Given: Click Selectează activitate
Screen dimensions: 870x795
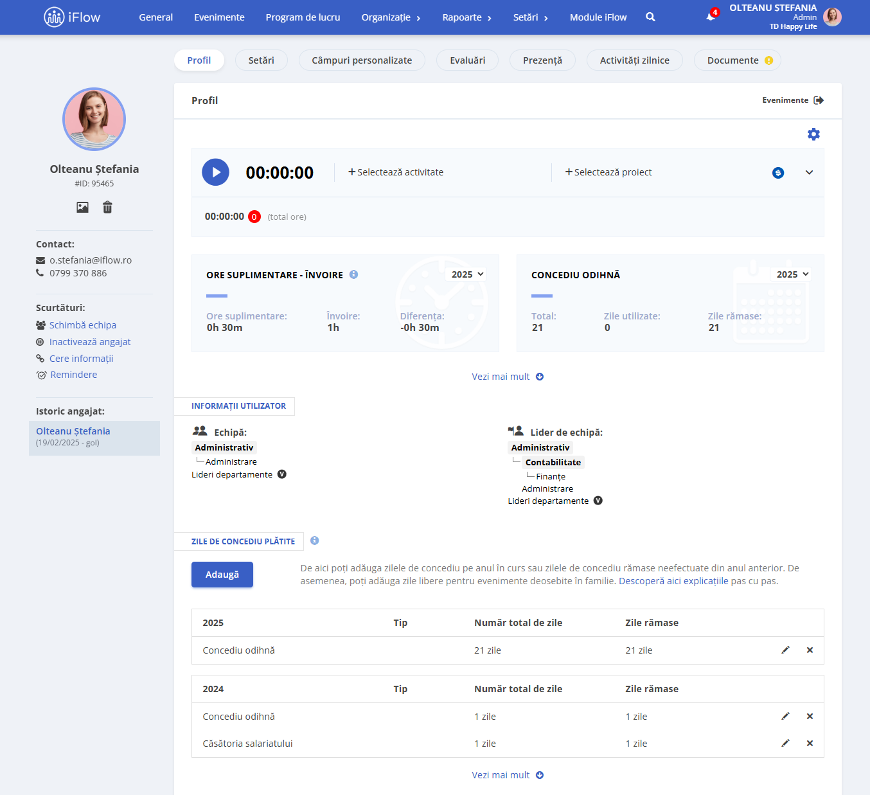Looking at the screenshot, I should tap(396, 172).
